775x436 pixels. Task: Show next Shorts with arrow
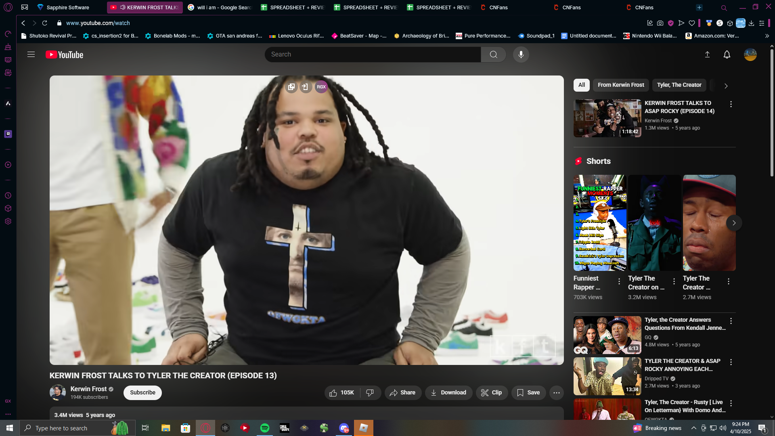734,223
